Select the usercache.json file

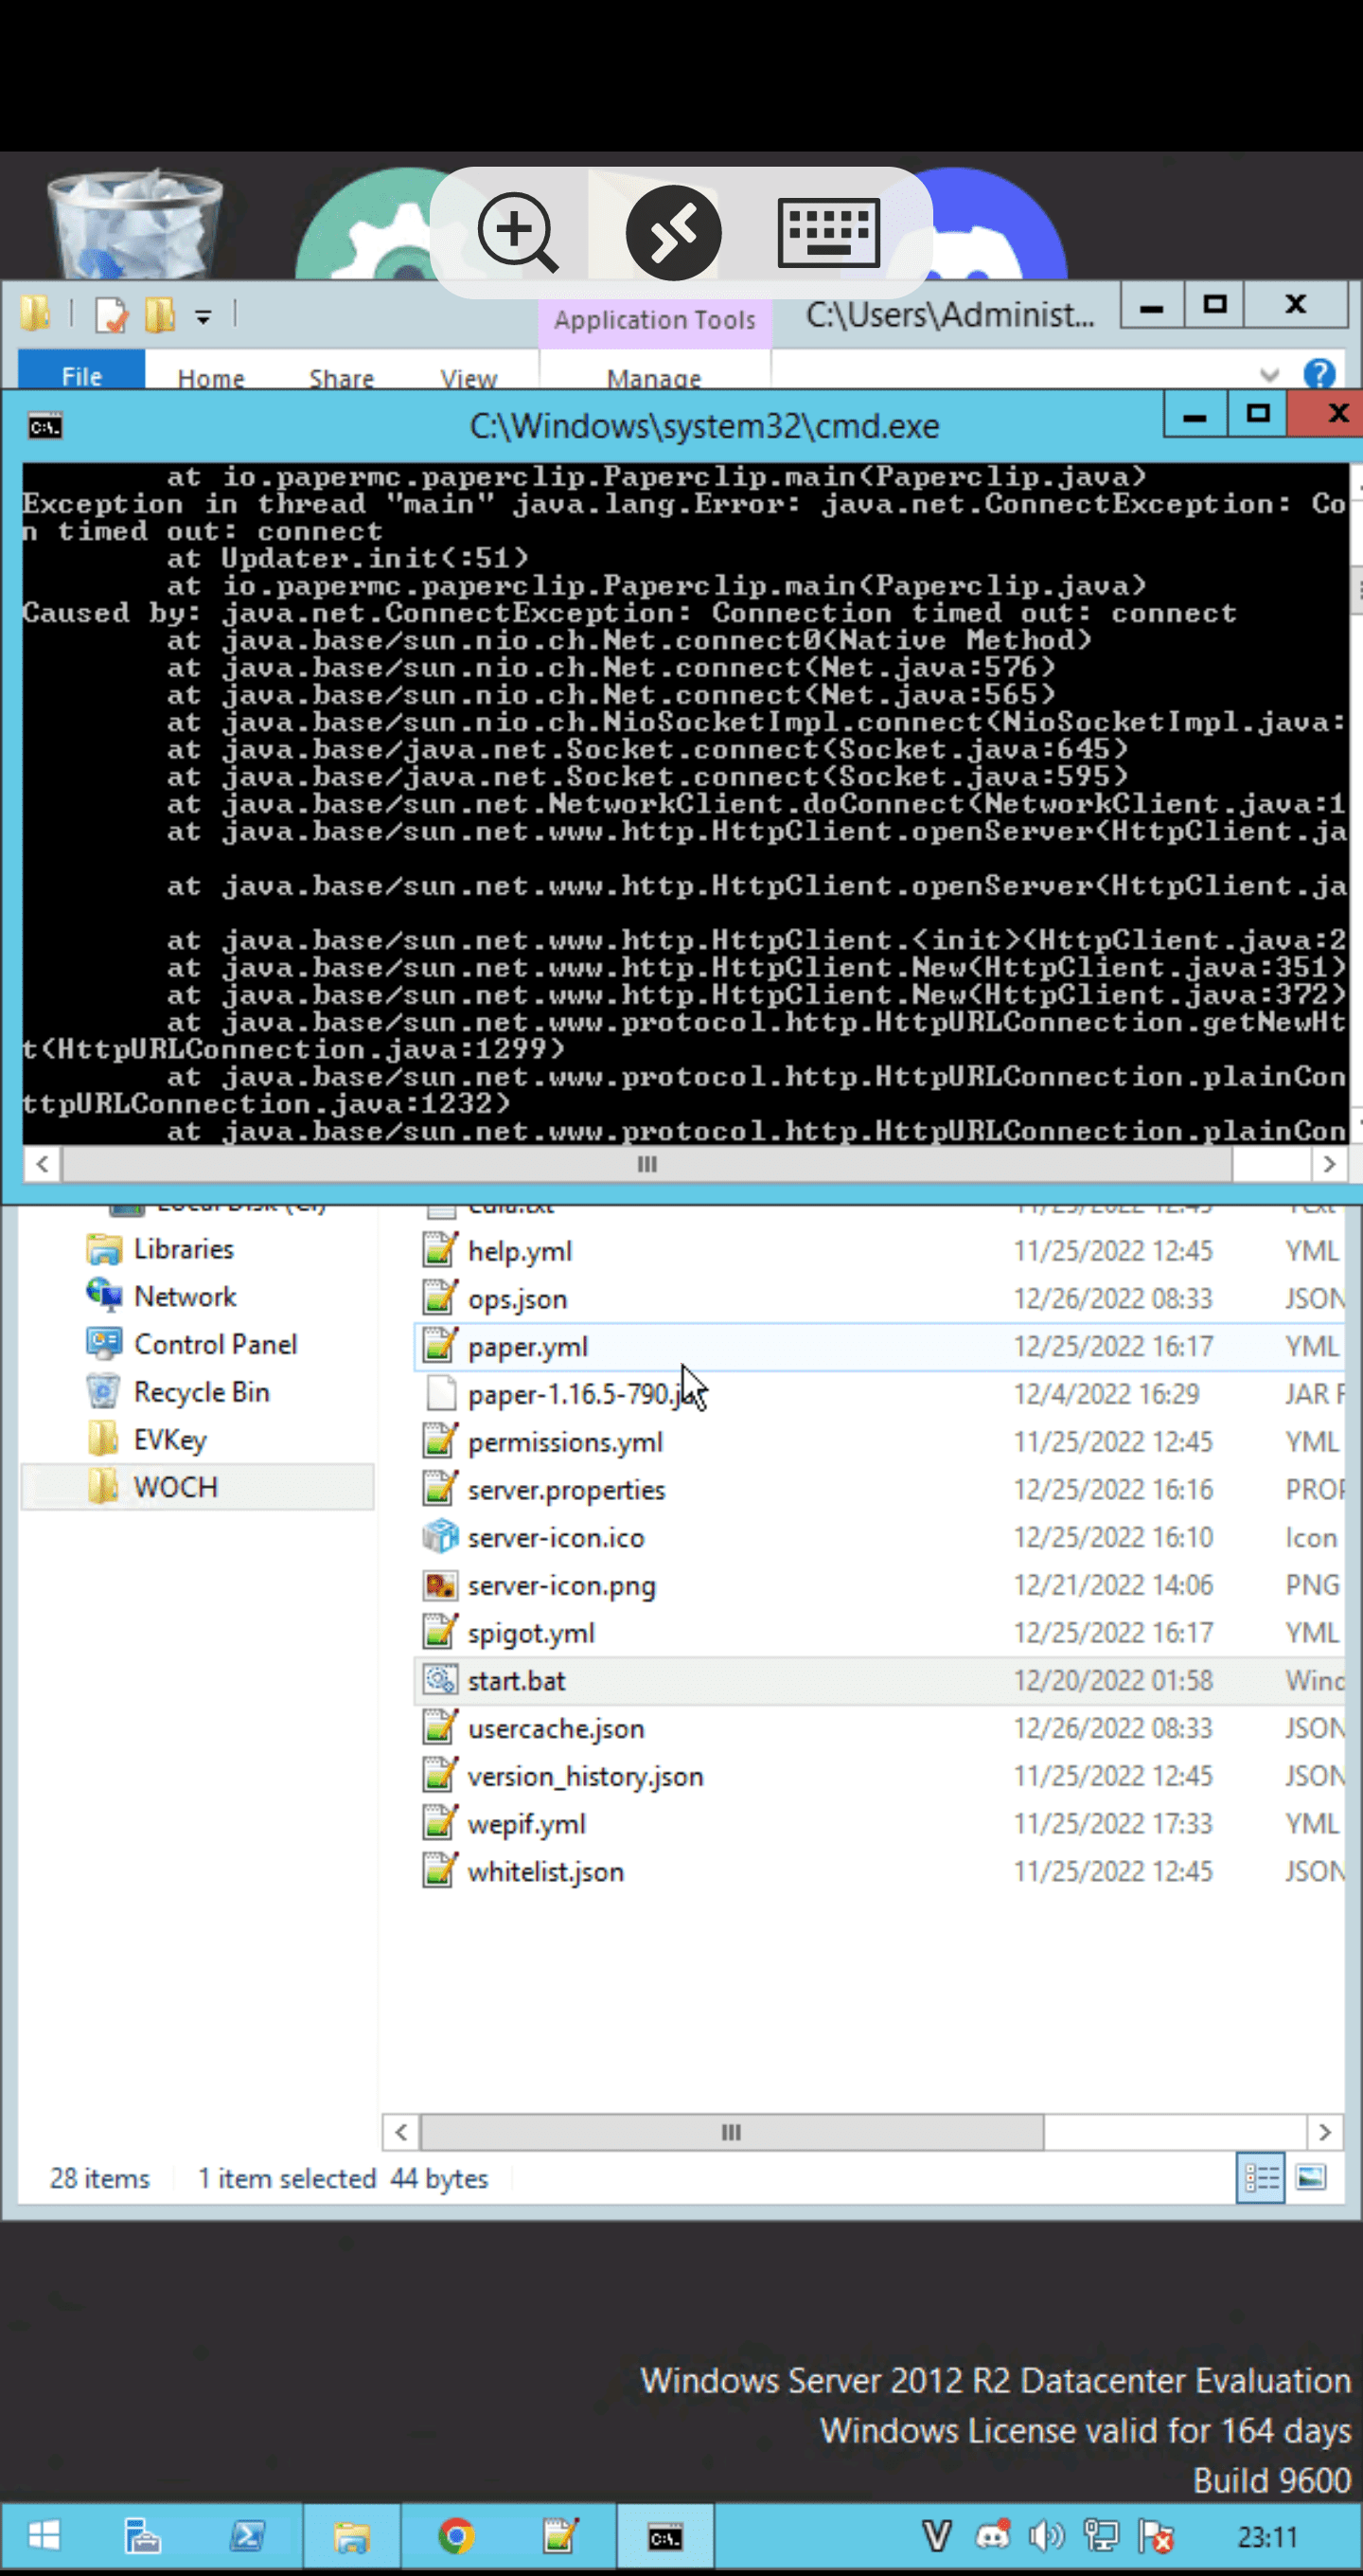tap(556, 1729)
